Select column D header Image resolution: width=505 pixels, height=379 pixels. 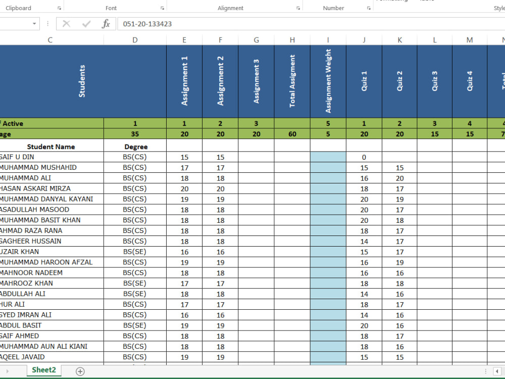coord(135,40)
